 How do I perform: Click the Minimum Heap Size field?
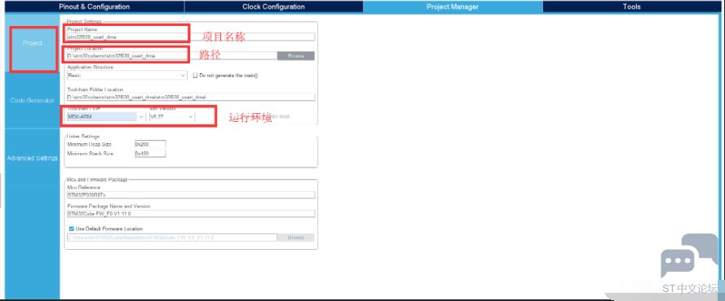[x=150, y=144]
